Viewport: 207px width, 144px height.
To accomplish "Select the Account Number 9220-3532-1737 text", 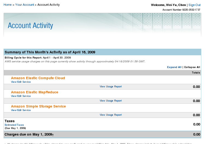I will click(x=181, y=10).
